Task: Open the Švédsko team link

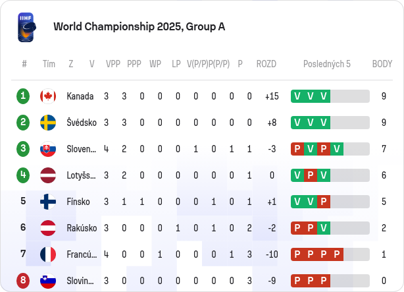Action: click(82, 123)
